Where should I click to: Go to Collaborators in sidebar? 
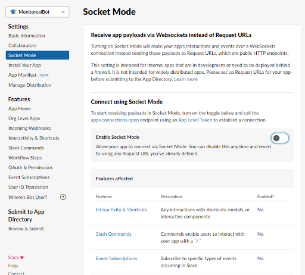[23, 46]
